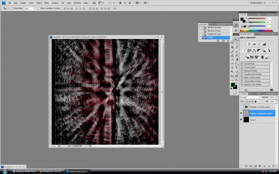Select the Path Selection tool
This screenshot has height=174, width=279.
click(232, 71)
